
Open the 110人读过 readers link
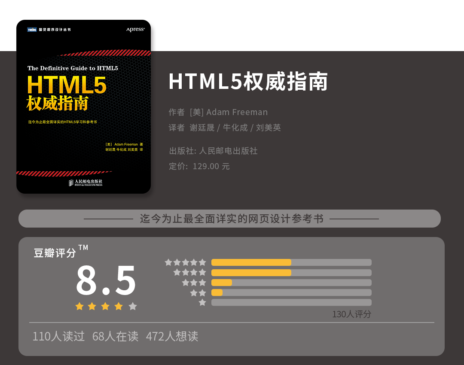point(58,336)
